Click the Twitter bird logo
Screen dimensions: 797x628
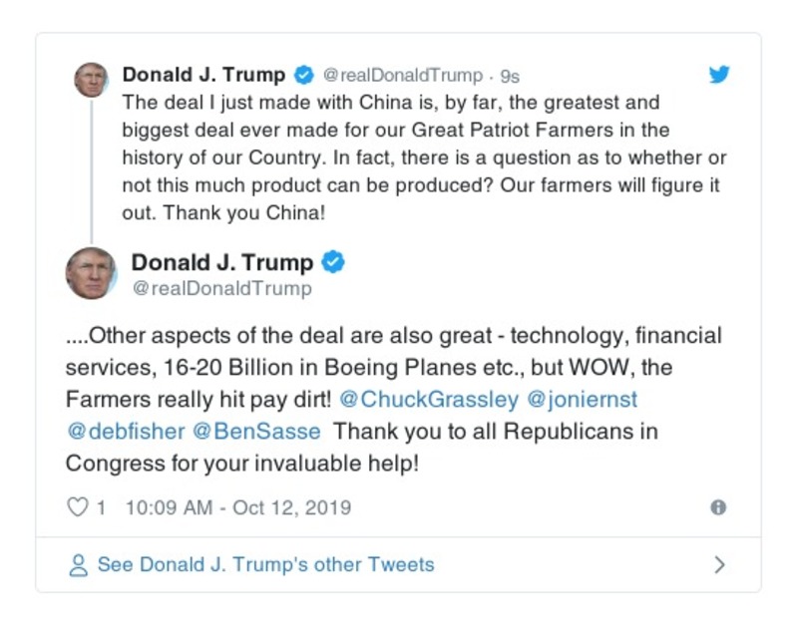[719, 75]
